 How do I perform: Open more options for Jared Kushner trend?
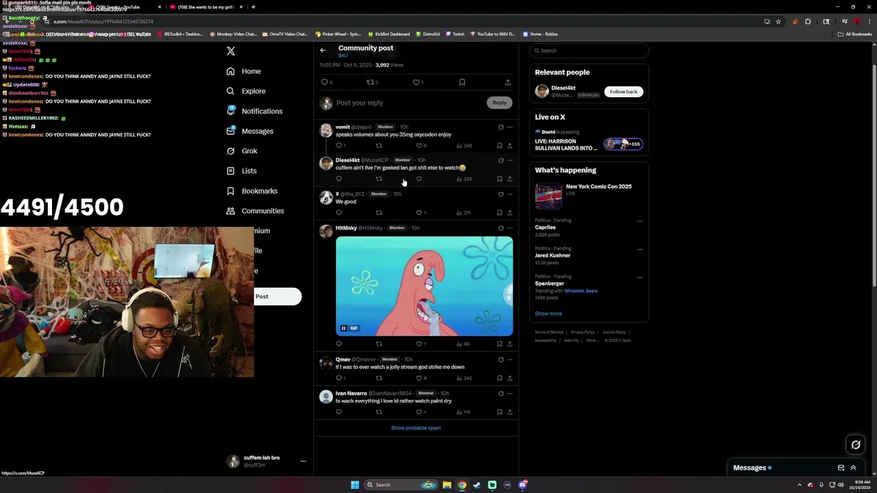[x=640, y=249]
